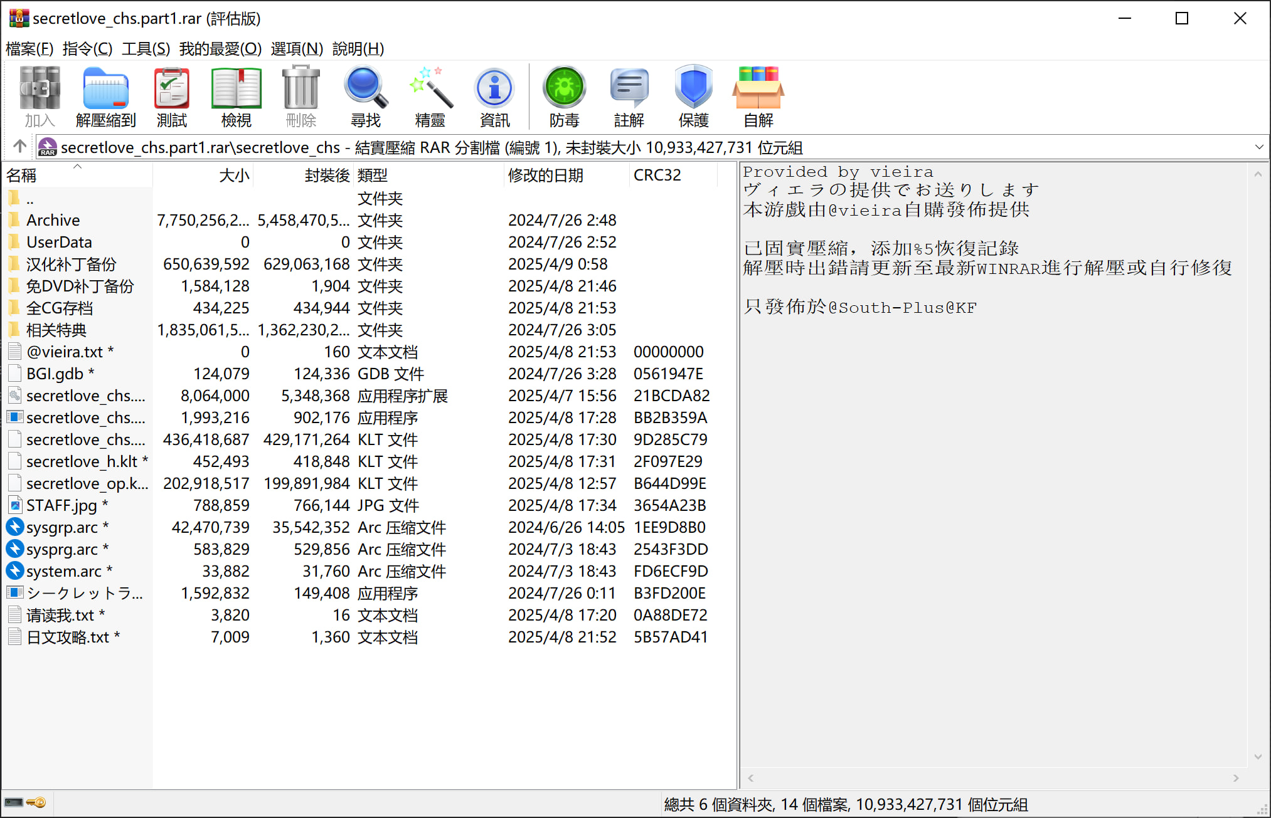The image size is (1271, 818).
Task: Click the password key icon in status bar
Action: pos(37,803)
